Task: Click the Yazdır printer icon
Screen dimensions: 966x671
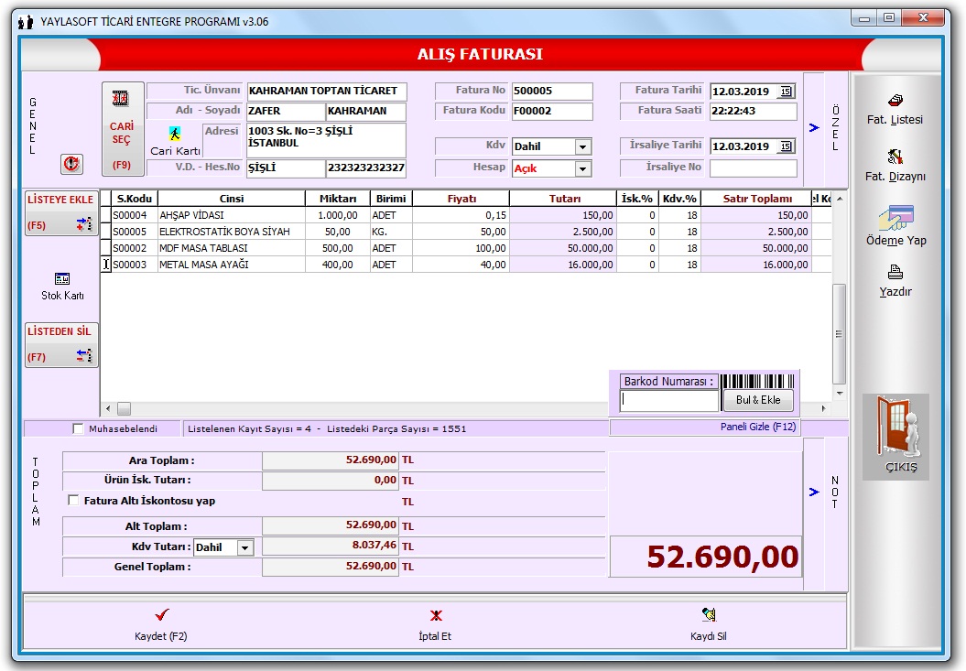Action: click(895, 273)
